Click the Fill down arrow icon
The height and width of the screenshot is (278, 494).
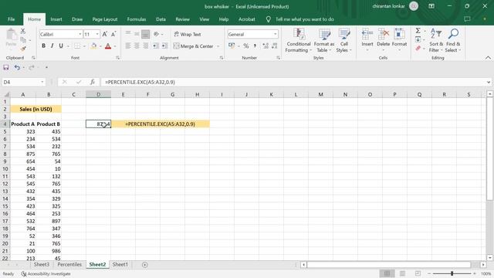pyautogui.click(x=418, y=39)
